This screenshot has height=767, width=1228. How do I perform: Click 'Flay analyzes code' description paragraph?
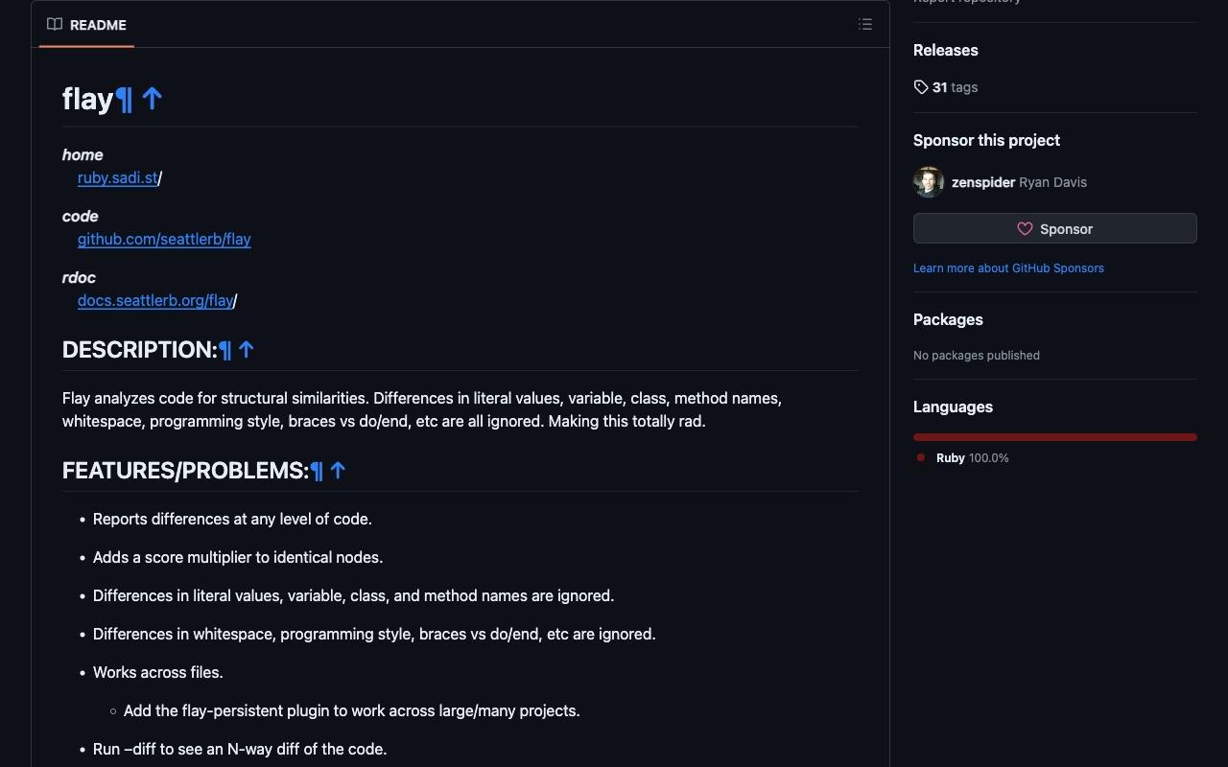pyautogui.click(x=422, y=409)
